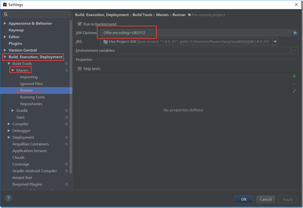Select Clouds settings item

pos(19,158)
